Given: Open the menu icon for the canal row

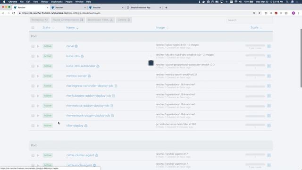Looking at the screenshot, I should coord(269,46).
